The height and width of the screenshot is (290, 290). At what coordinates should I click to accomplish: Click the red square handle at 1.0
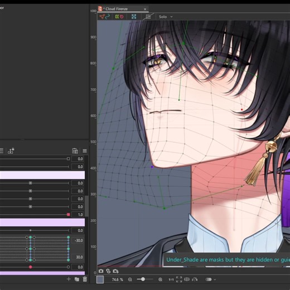pyautogui.click(x=69, y=215)
